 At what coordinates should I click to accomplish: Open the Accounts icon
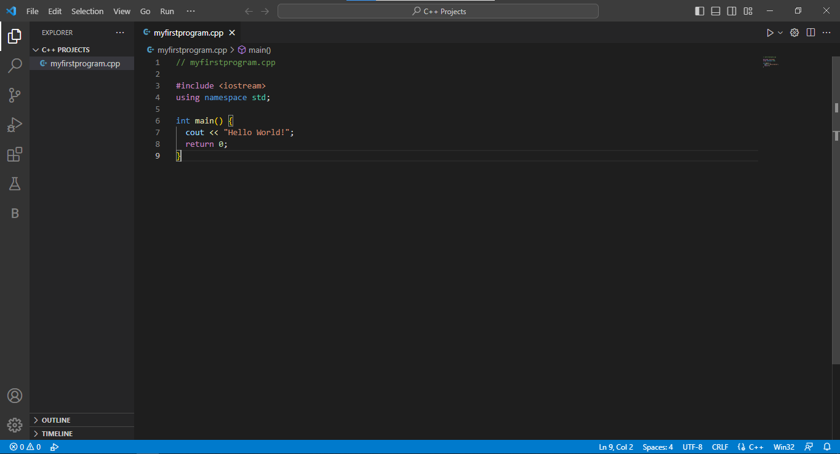(x=15, y=396)
